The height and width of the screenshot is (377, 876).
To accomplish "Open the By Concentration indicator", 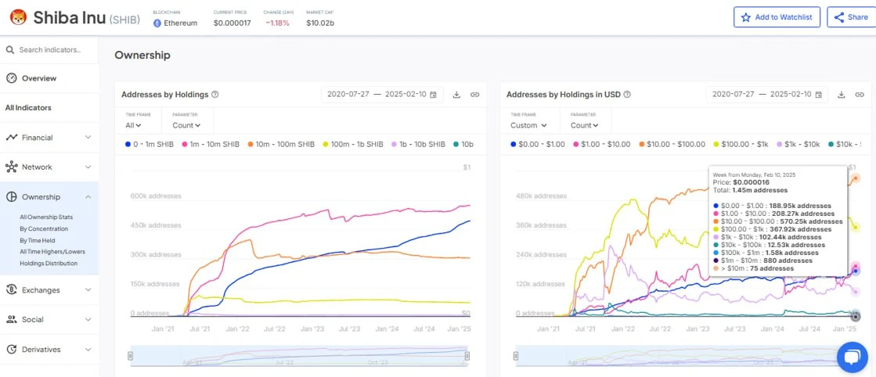I will click(x=44, y=228).
